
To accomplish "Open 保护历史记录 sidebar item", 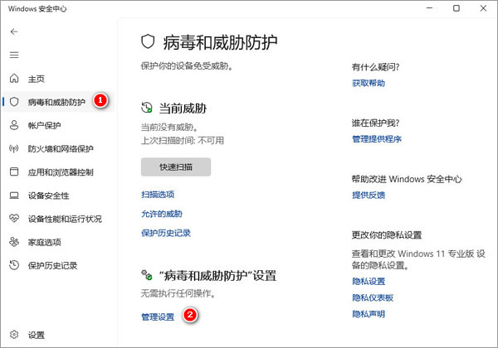I will click(53, 266).
